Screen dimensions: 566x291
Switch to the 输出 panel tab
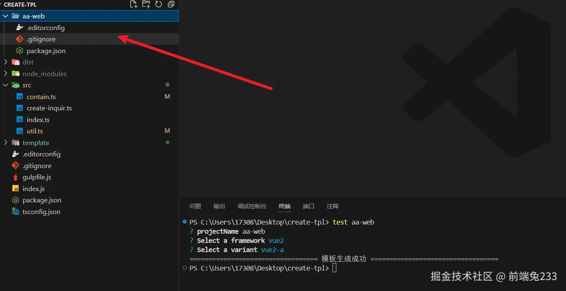219,206
